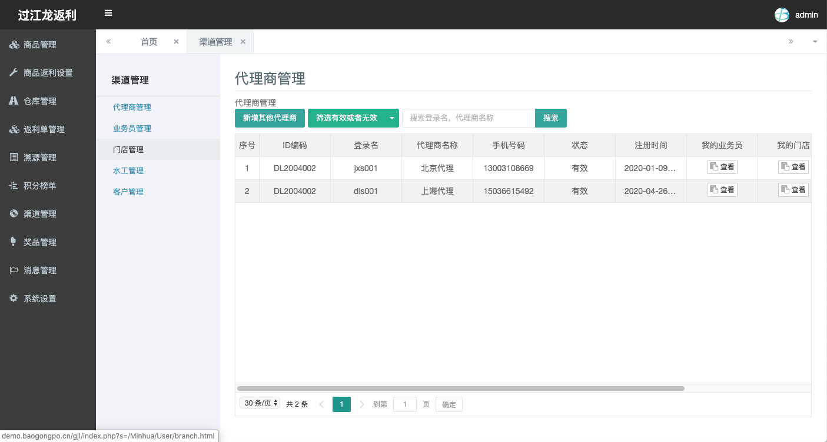Close the 渠道管理 tab
This screenshot has width=827, height=442.
243,42
